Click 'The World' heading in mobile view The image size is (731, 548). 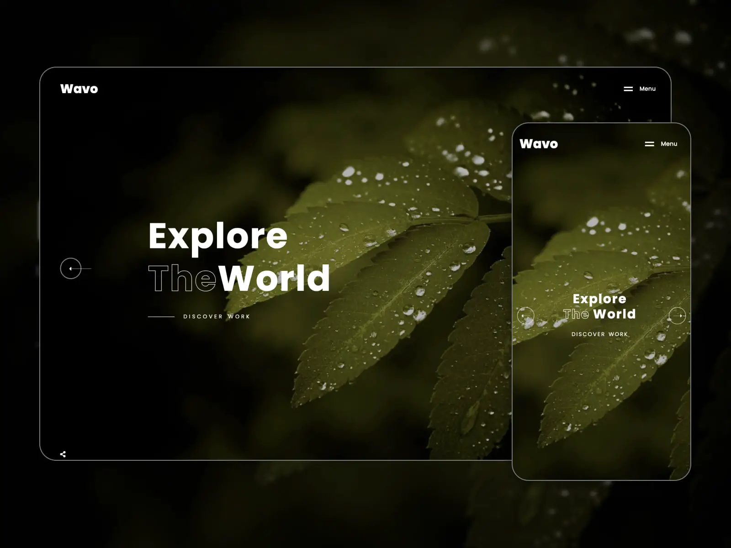pyautogui.click(x=599, y=314)
